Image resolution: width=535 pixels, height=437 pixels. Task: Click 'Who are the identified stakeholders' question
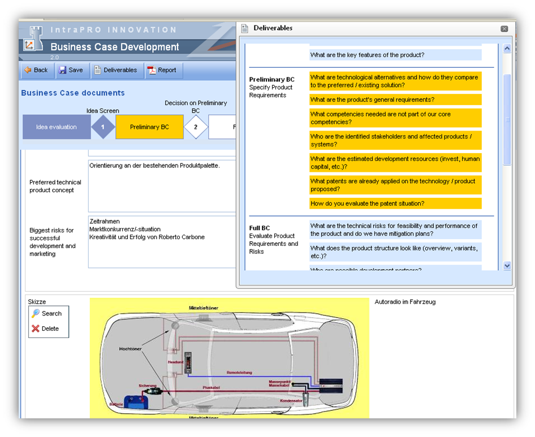coord(395,140)
